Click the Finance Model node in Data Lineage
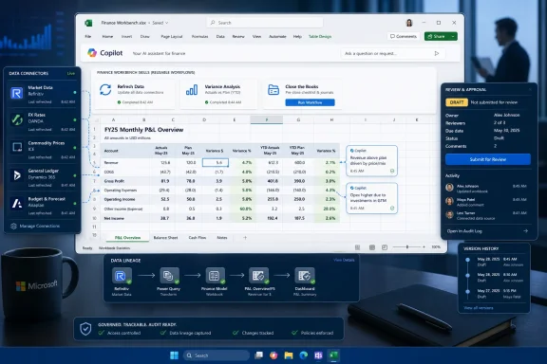 click(215, 276)
